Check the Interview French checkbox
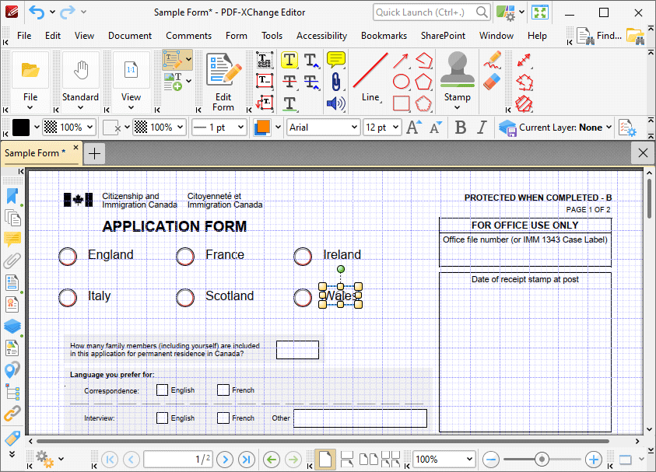The image size is (656, 472). pos(223,418)
